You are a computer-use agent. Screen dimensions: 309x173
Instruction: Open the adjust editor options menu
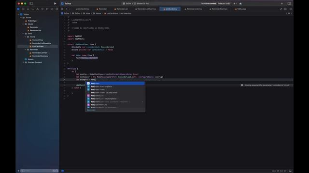[x=285, y=9]
